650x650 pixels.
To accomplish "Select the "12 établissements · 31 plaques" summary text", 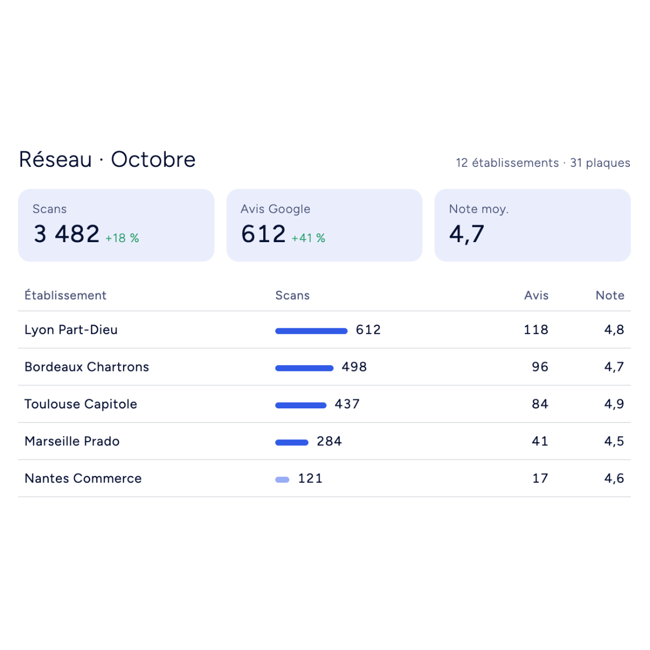I will point(543,163).
